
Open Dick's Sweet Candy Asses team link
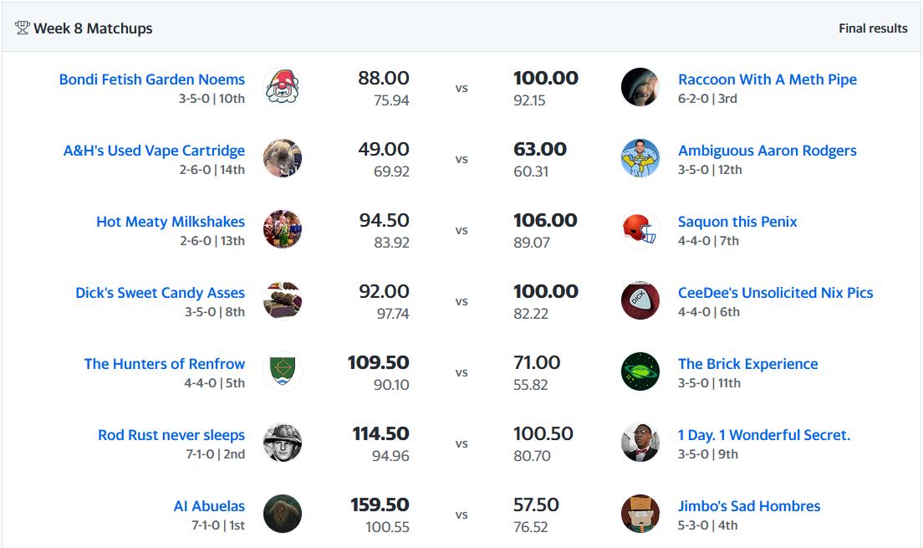(160, 293)
